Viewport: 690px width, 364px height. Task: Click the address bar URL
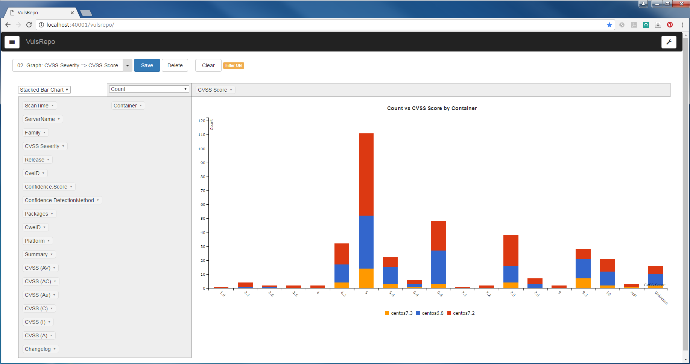80,25
